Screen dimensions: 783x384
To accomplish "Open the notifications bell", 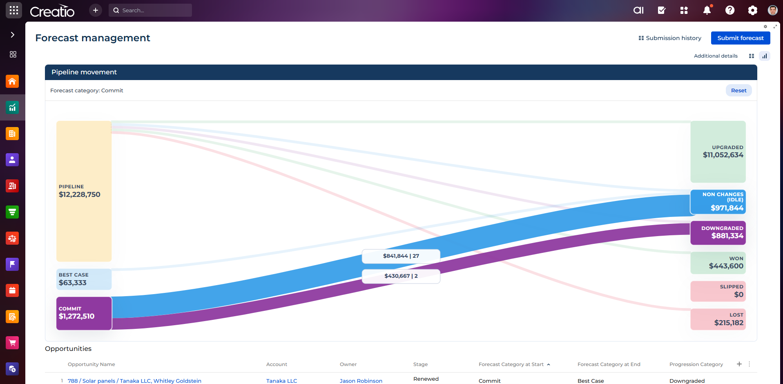I will 707,10.
